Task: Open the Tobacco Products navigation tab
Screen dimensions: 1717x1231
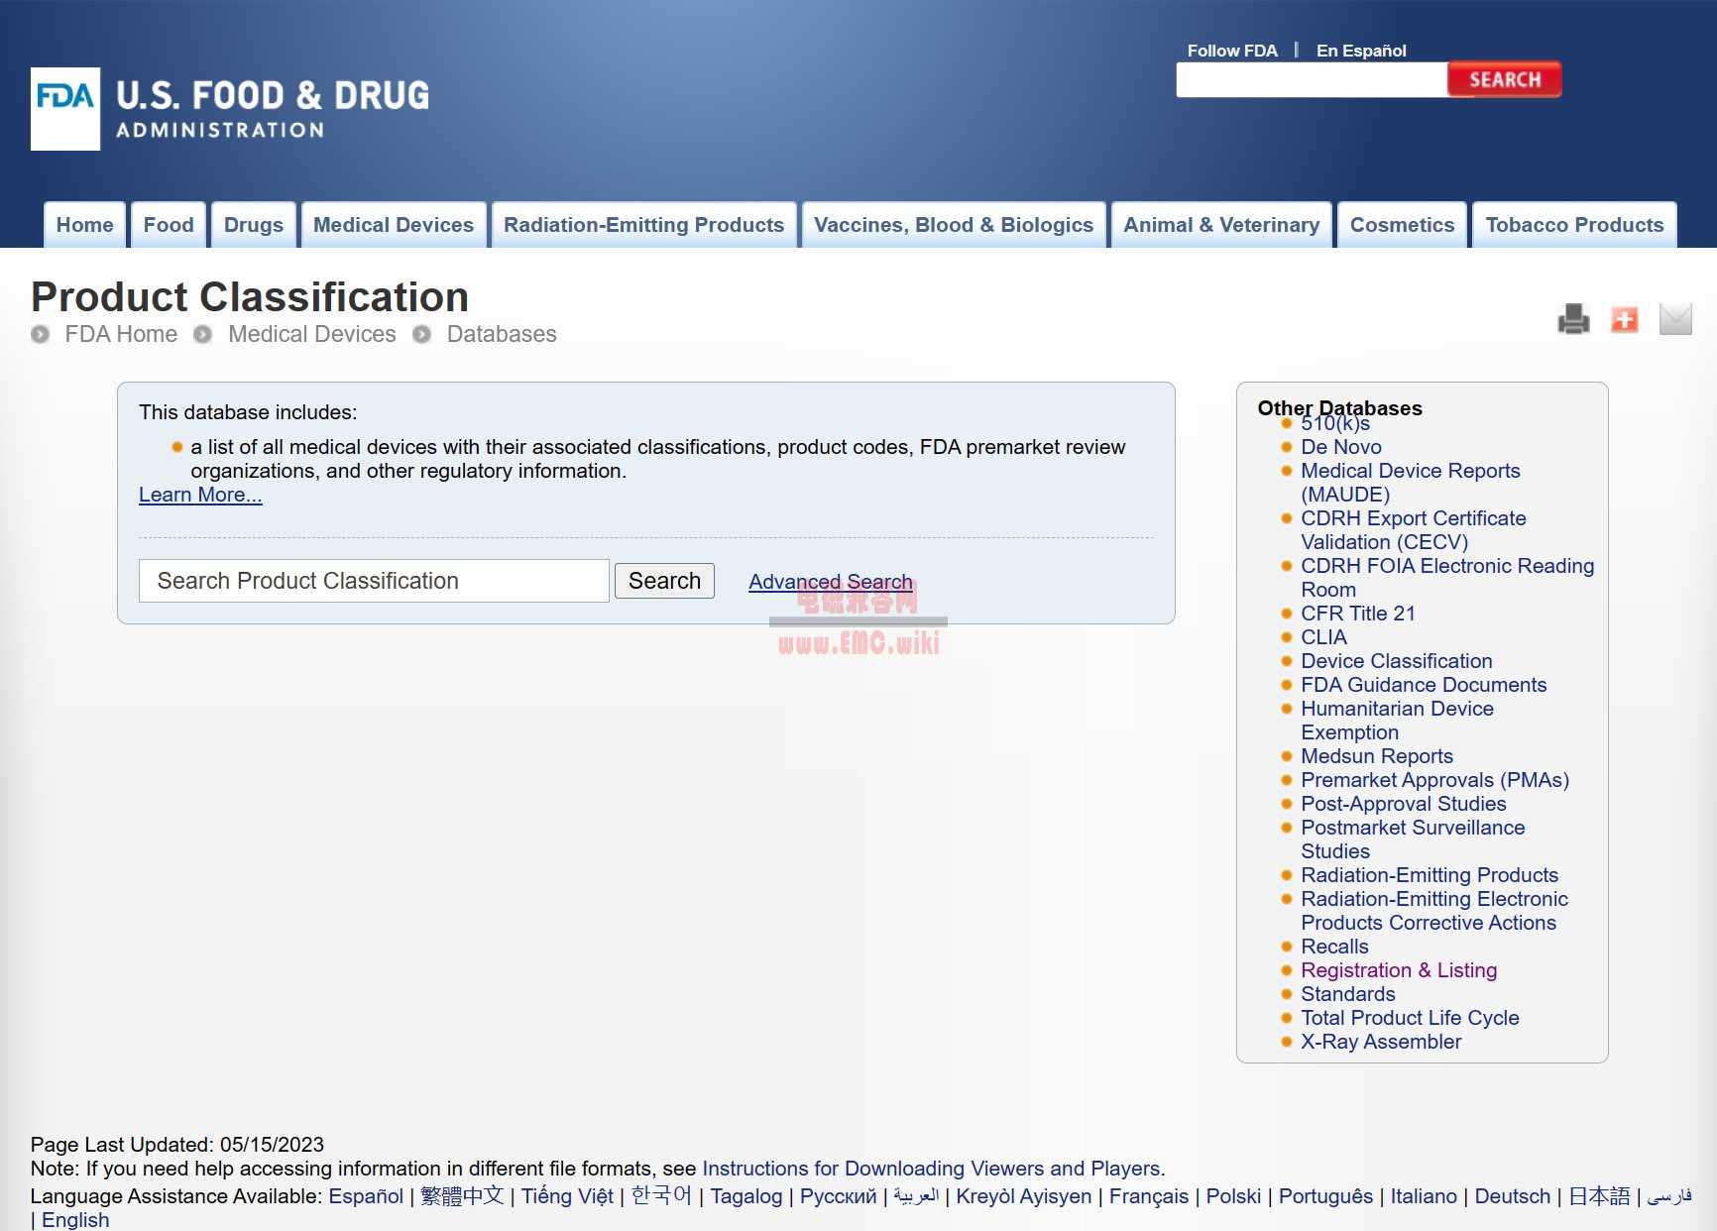Action: [x=1574, y=225]
